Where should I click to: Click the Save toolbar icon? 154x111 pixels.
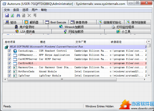(7, 15)
